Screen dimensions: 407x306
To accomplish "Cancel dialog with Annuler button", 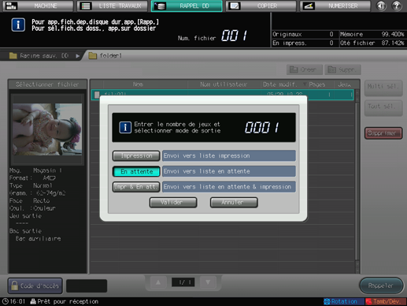I will tap(234, 203).
